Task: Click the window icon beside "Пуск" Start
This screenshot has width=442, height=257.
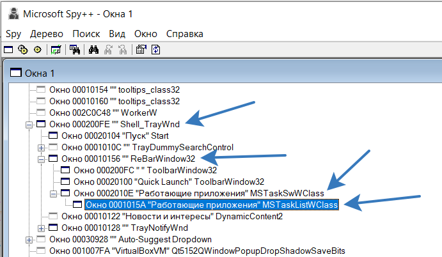Action: point(53,136)
